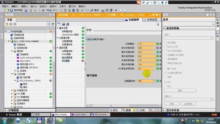Image resolution: width=220 pixels, height=124 pixels.
Task: Expand the 系统块 tree node
Action: (15, 71)
